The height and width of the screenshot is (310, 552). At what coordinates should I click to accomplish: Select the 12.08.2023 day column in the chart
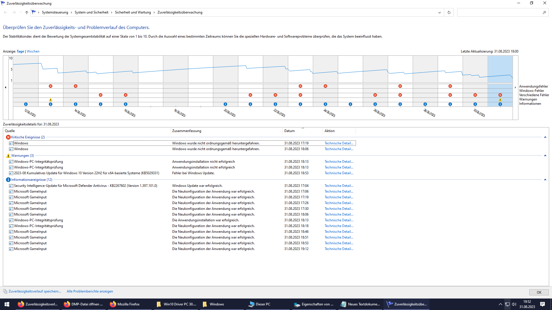coord(26,72)
